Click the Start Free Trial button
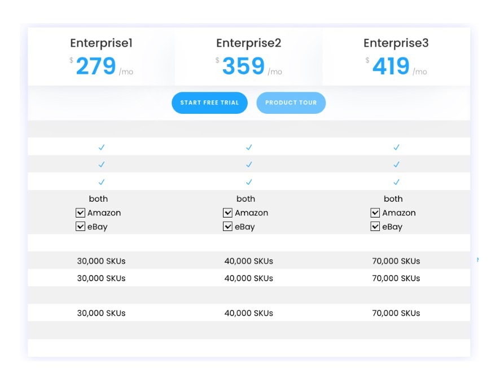495x373 pixels. 209,103
